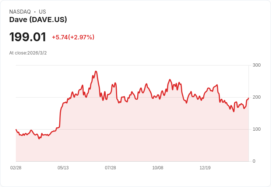Select the 07/28 date axis label
Viewport: 271px width, 187px height.
[x=110, y=168]
